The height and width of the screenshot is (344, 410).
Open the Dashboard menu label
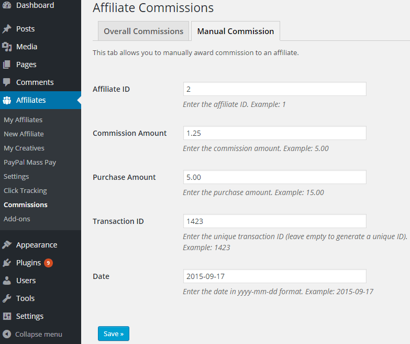tap(35, 5)
